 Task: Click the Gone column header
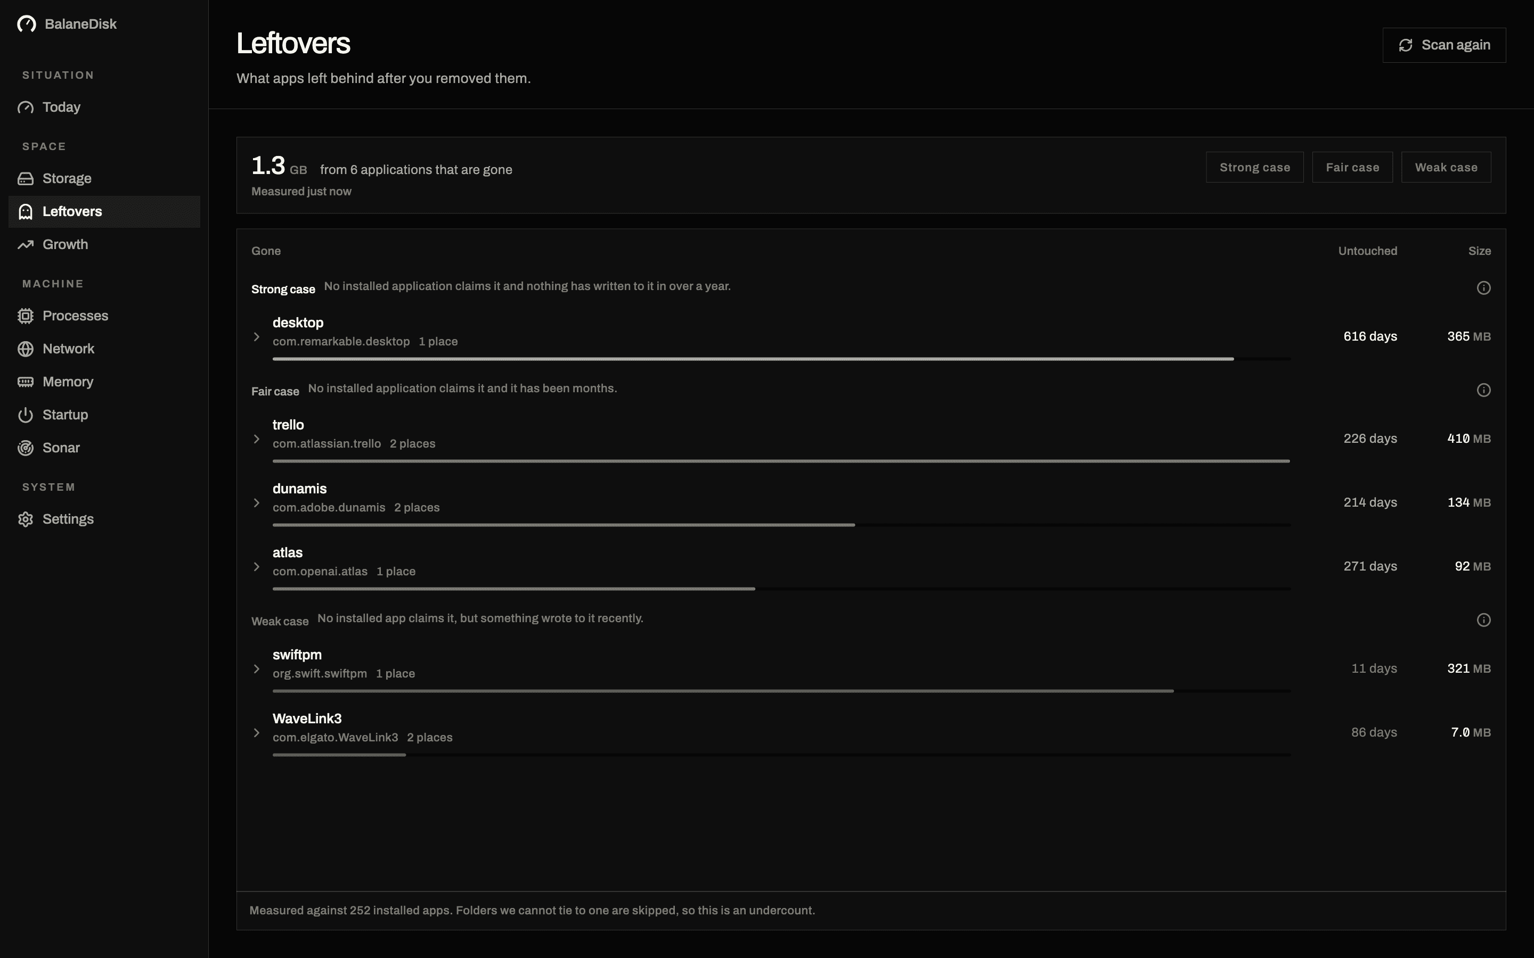[x=266, y=251]
